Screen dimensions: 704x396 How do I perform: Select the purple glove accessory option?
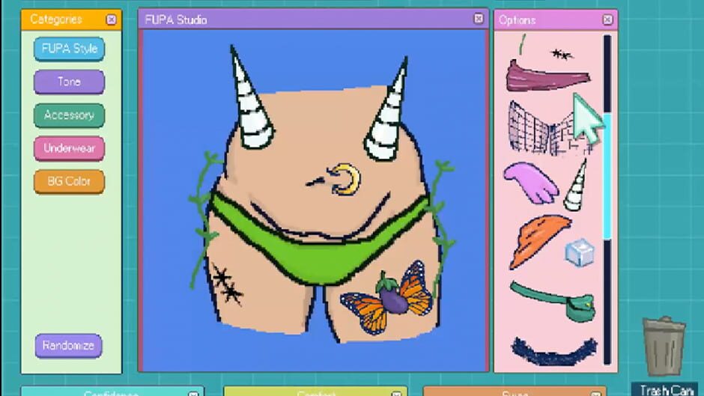click(x=530, y=182)
